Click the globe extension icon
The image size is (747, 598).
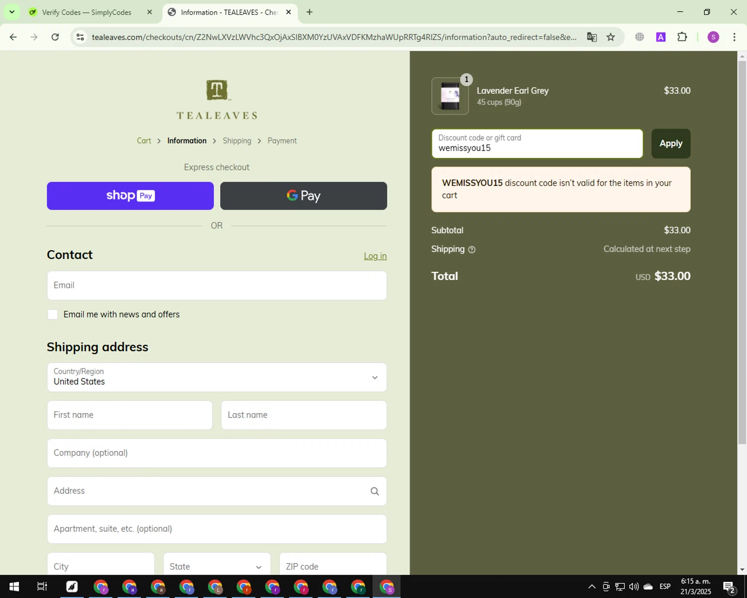(639, 37)
